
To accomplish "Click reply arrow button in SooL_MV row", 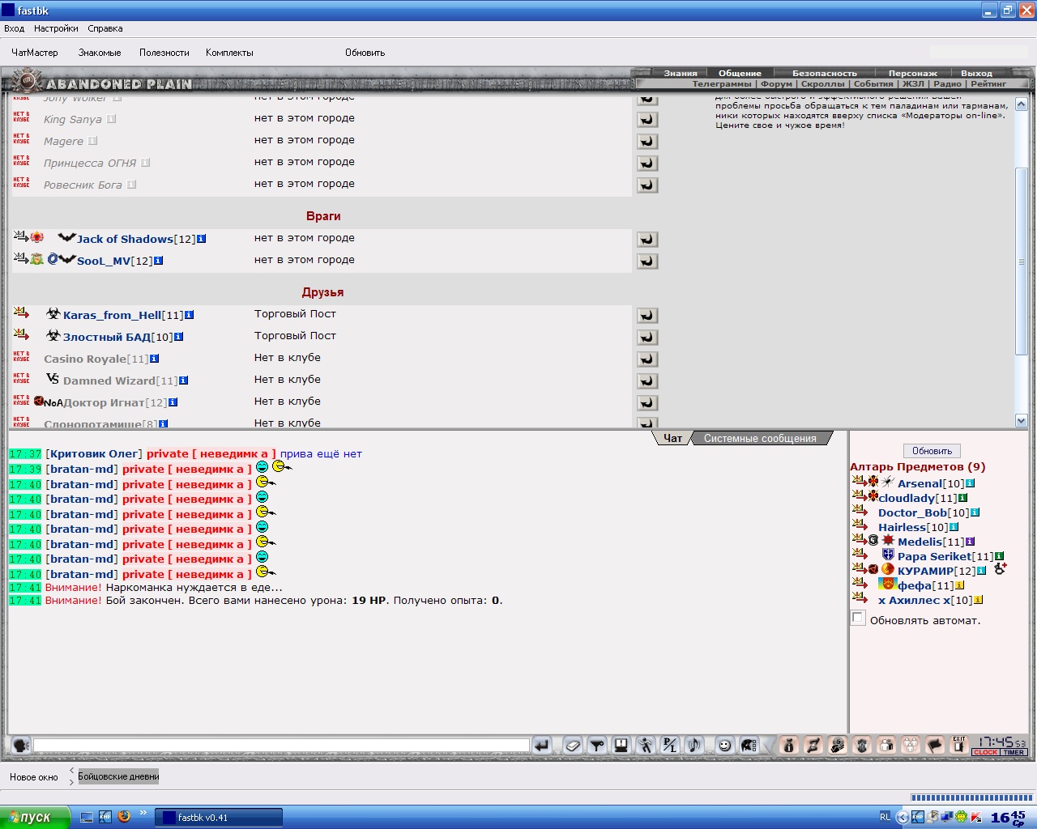I will click(647, 261).
